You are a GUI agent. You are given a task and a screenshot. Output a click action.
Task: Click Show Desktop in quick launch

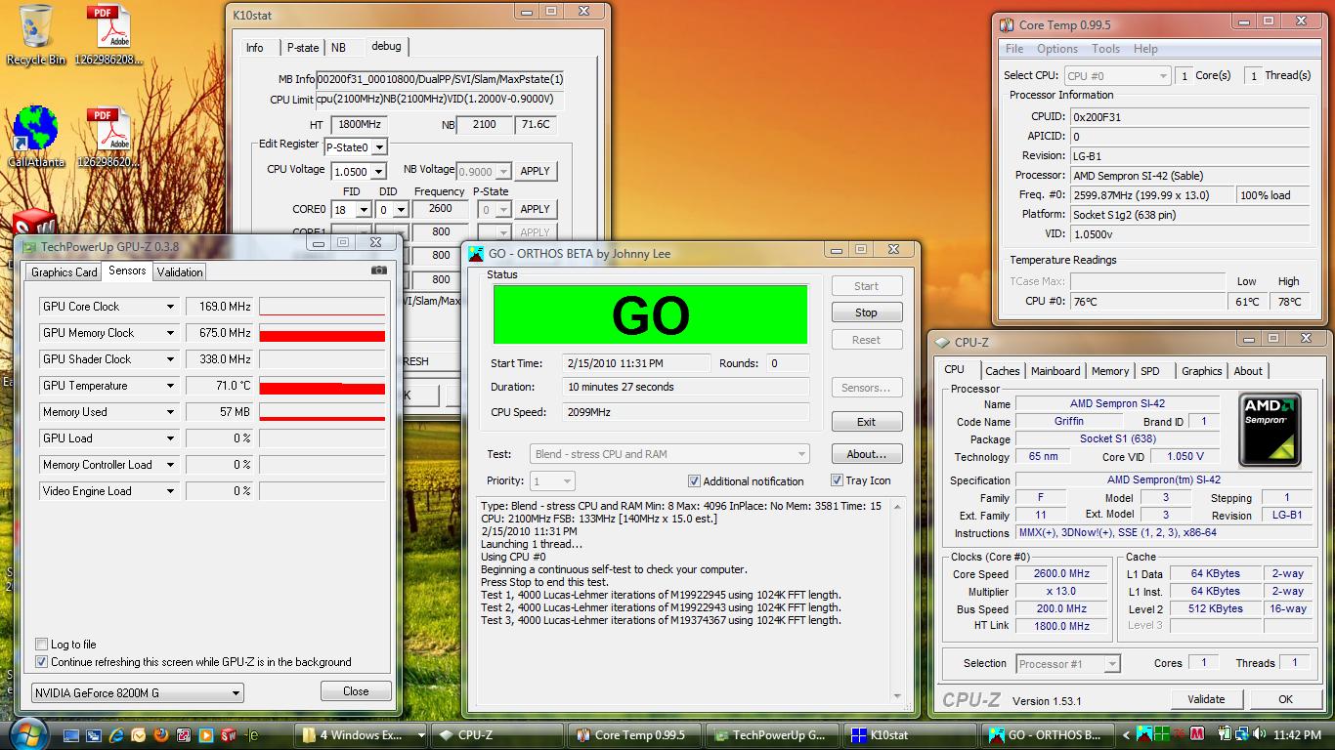pos(71,734)
